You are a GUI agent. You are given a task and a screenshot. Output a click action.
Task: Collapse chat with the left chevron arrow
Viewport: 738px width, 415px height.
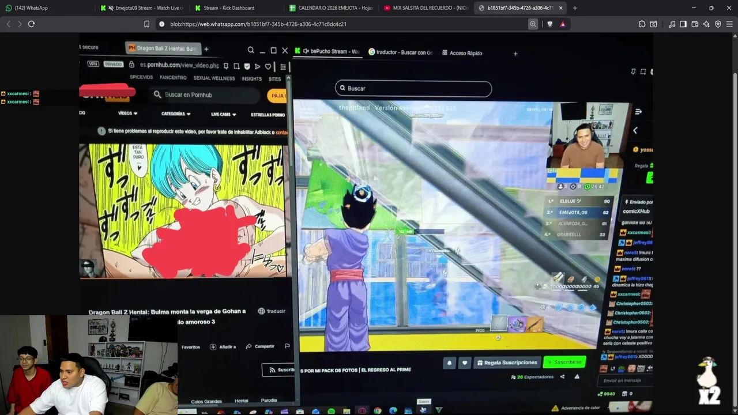(635, 131)
